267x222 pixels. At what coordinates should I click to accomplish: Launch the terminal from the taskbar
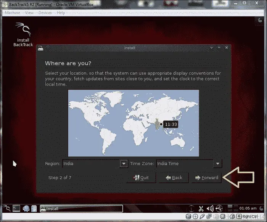click(x=16, y=208)
